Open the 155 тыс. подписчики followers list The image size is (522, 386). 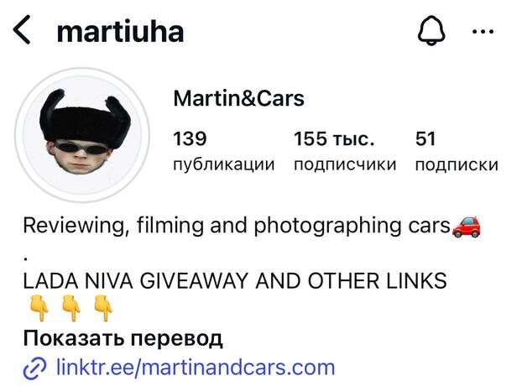345,151
